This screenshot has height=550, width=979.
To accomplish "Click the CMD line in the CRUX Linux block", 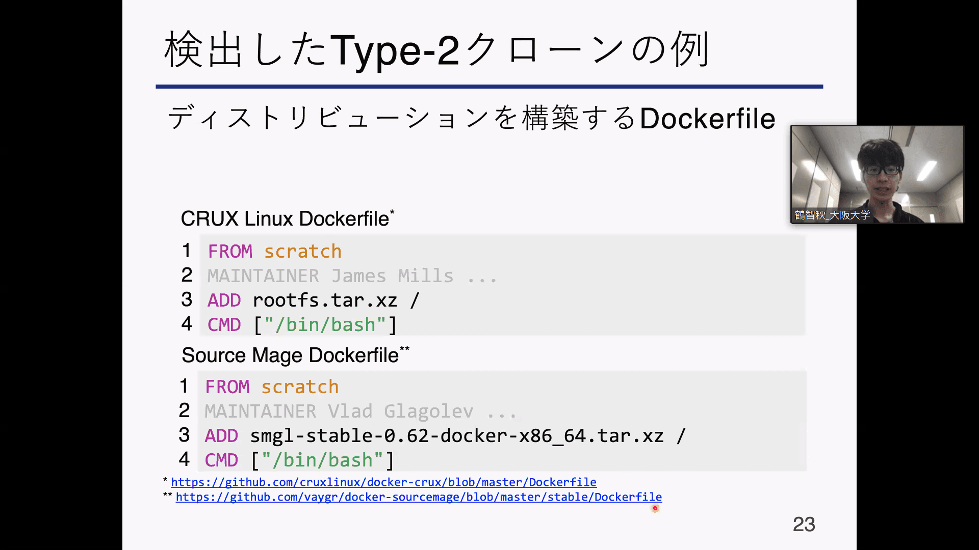I will tap(302, 325).
